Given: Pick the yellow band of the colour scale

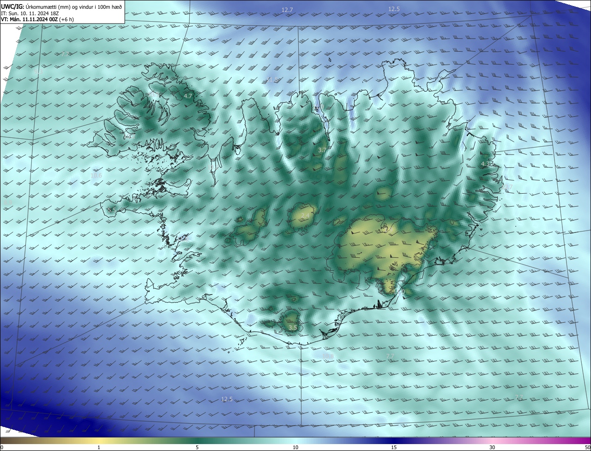Looking at the screenshot, I should click(x=99, y=440).
